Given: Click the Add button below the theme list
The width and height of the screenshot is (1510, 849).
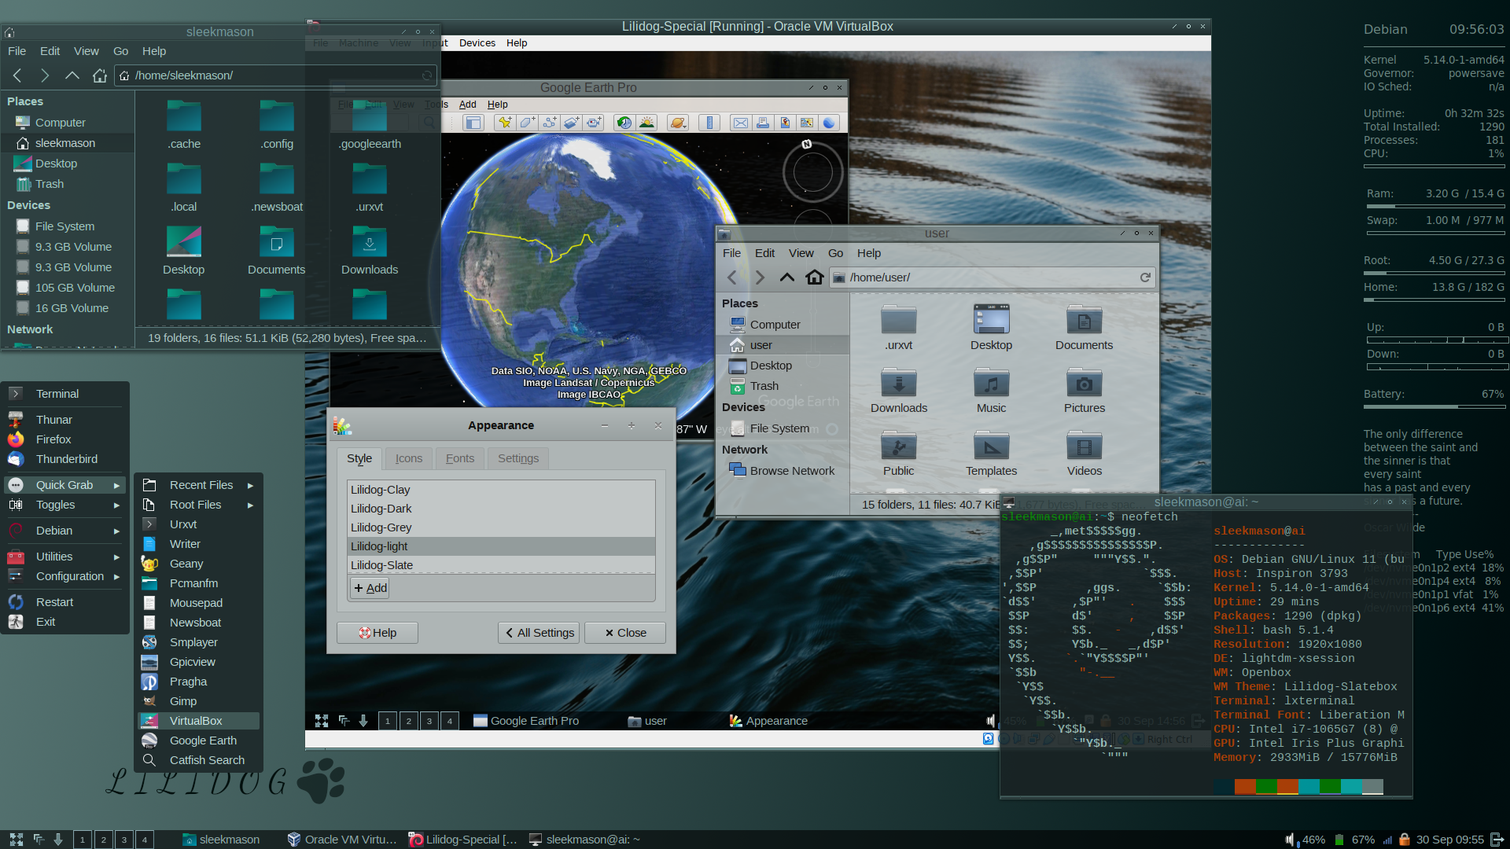Looking at the screenshot, I should (x=370, y=588).
